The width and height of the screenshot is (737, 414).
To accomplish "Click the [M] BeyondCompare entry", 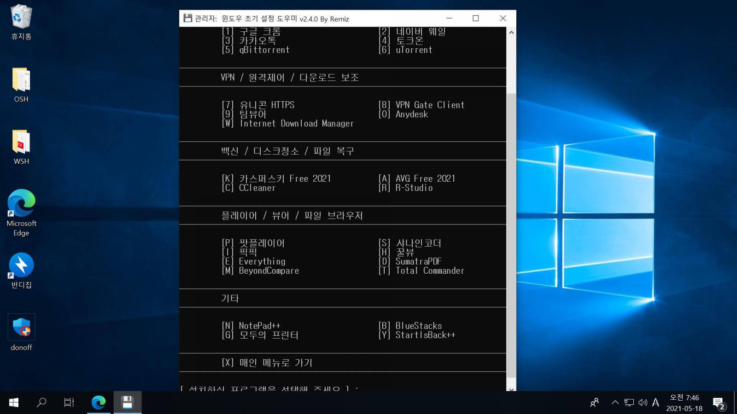I will (260, 270).
